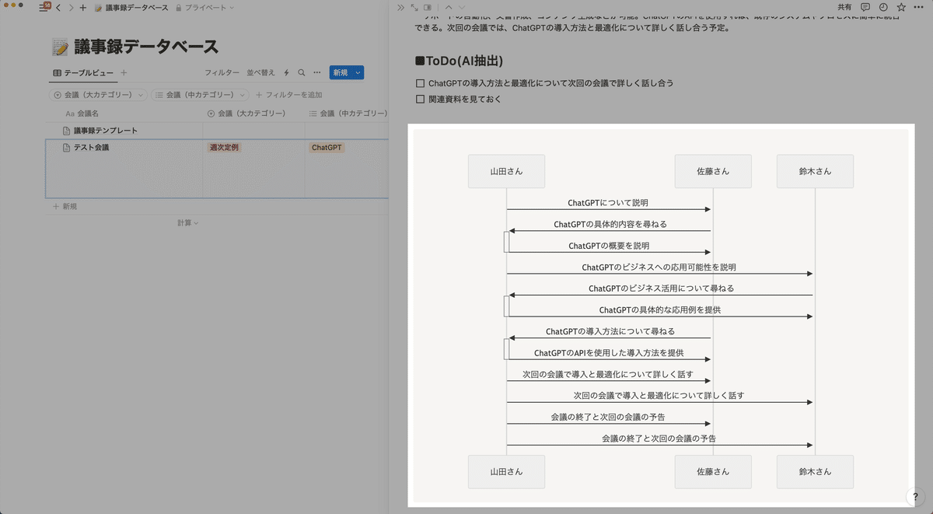
Task: Favorite the page with the star icon
Action: 901,7
